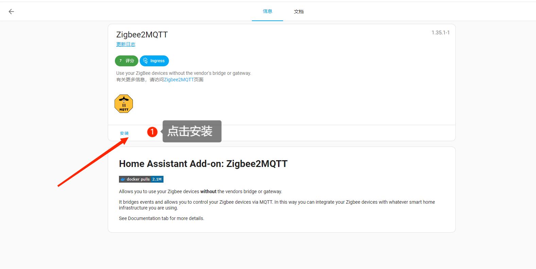536x269 pixels.
Task: Switch to the 信息 tab
Action: [x=267, y=11]
